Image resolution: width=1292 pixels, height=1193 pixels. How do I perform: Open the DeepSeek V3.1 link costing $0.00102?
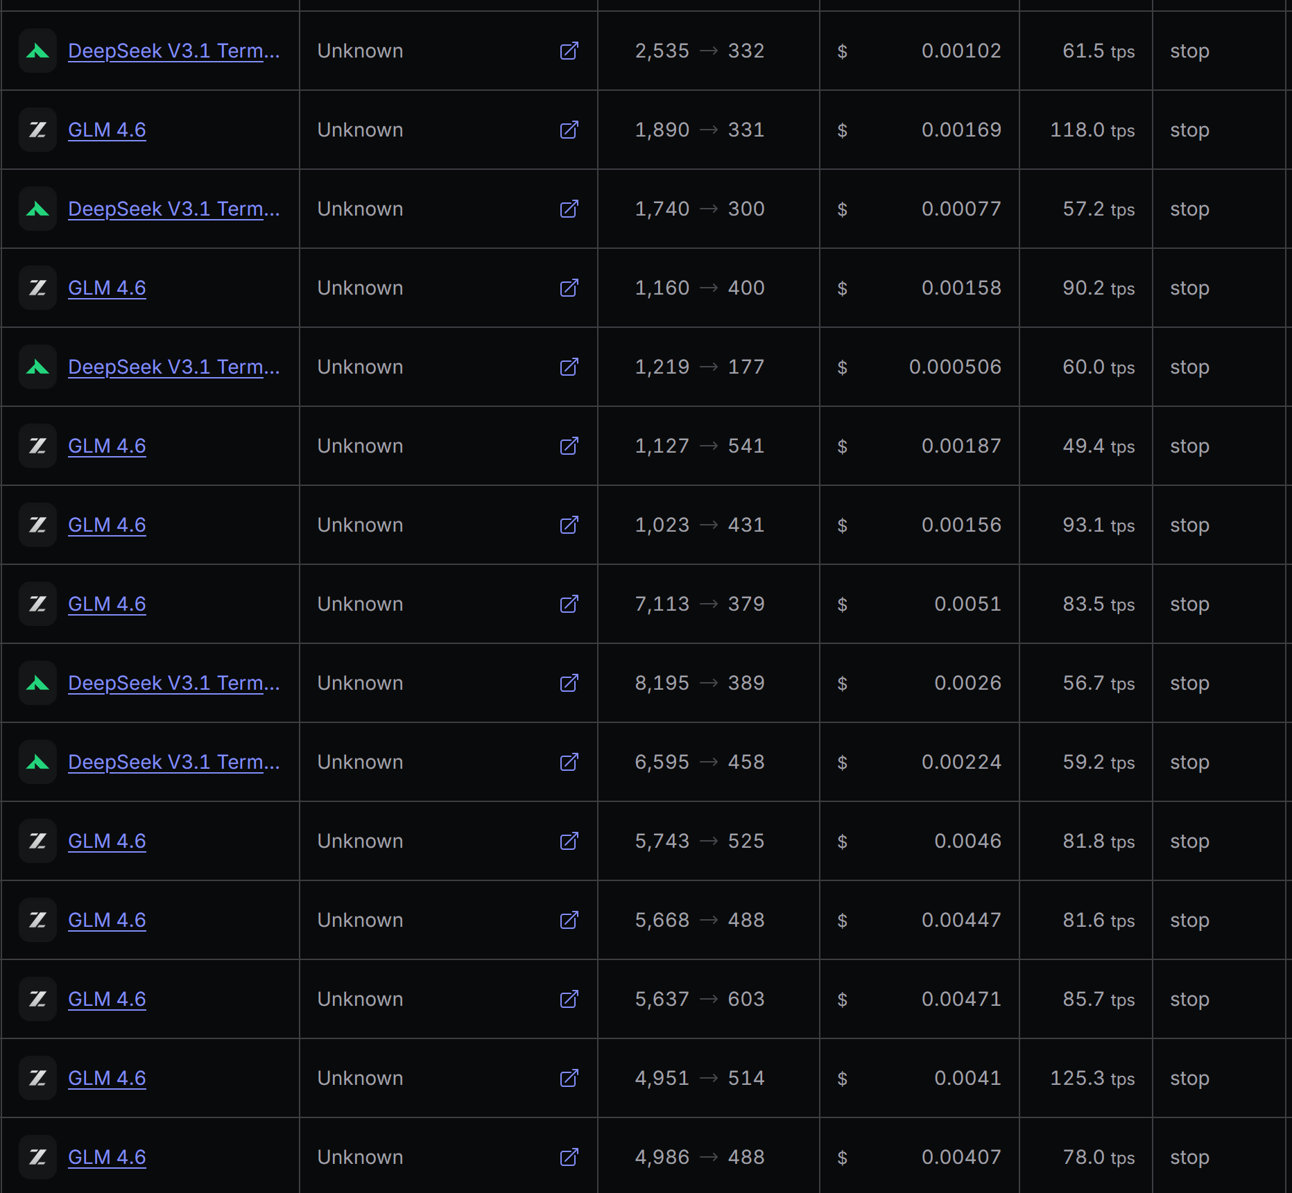click(x=174, y=51)
